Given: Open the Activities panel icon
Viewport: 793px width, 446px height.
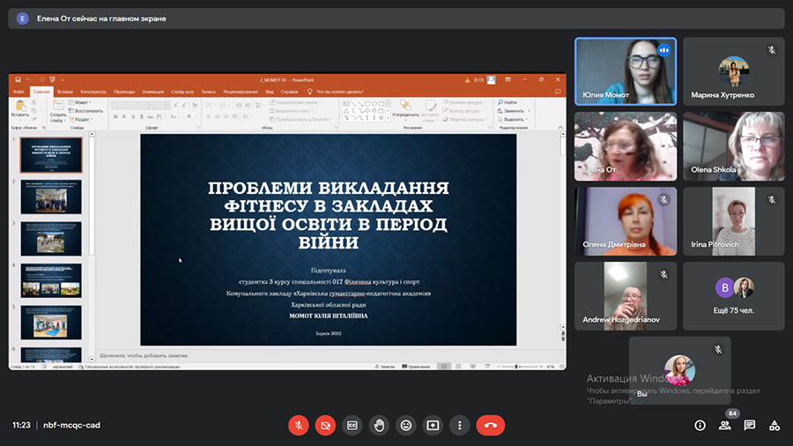Looking at the screenshot, I should [774, 425].
